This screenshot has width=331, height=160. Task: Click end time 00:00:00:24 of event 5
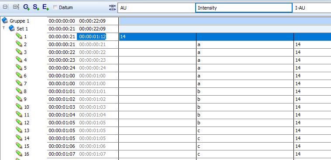(x=92, y=68)
